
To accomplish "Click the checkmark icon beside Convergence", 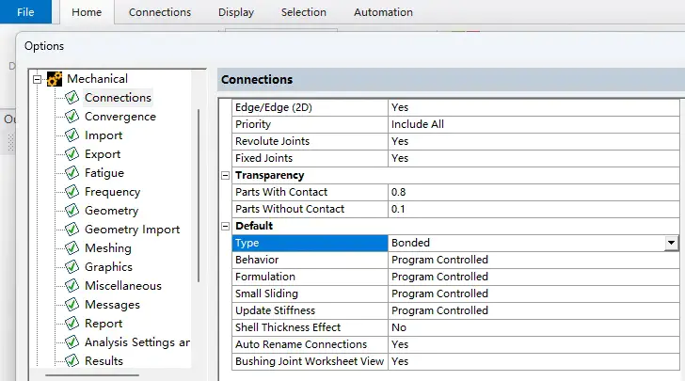I will click(72, 117).
